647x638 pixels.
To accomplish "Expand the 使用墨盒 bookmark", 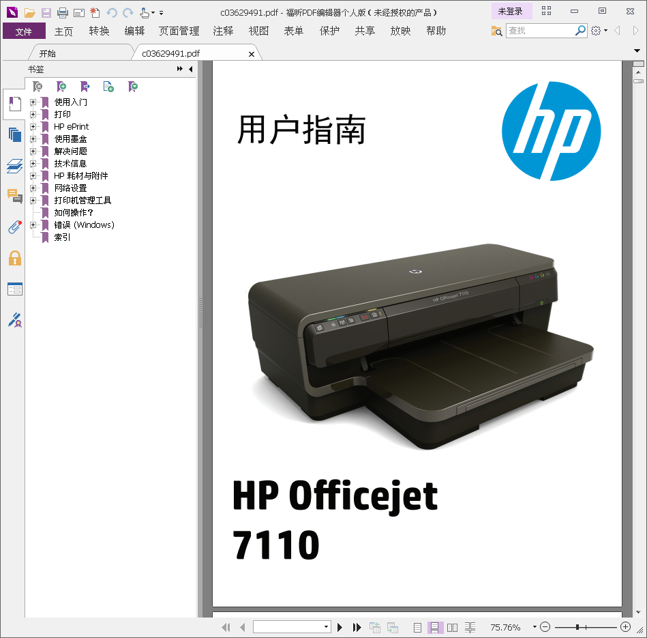I will click(x=33, y=139).
